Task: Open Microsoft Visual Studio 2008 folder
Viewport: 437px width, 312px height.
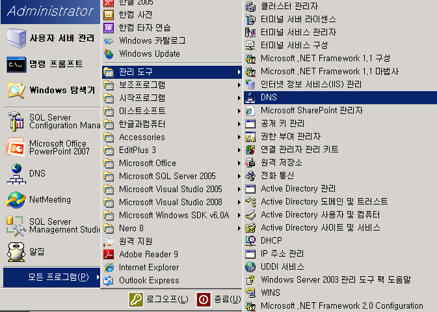Action: point(172,202)
